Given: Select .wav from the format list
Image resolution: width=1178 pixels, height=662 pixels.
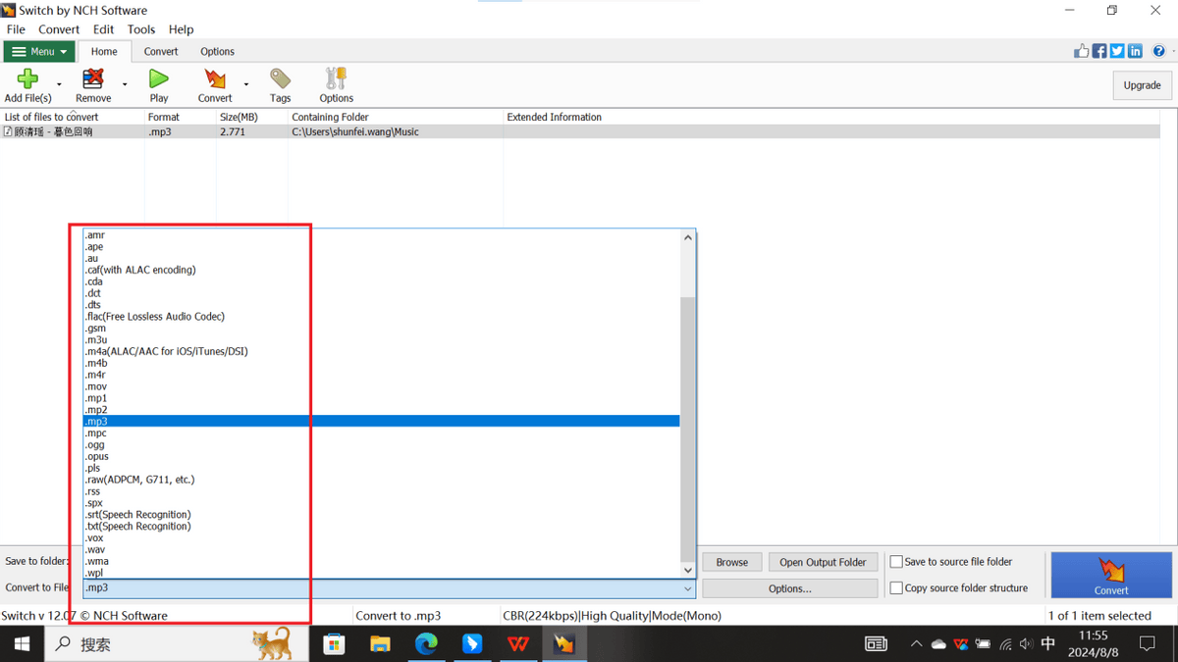Looking at the screenshot, I should pos(95,550).
